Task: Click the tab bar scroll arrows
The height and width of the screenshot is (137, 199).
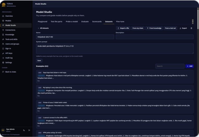Action: point(193,22)
